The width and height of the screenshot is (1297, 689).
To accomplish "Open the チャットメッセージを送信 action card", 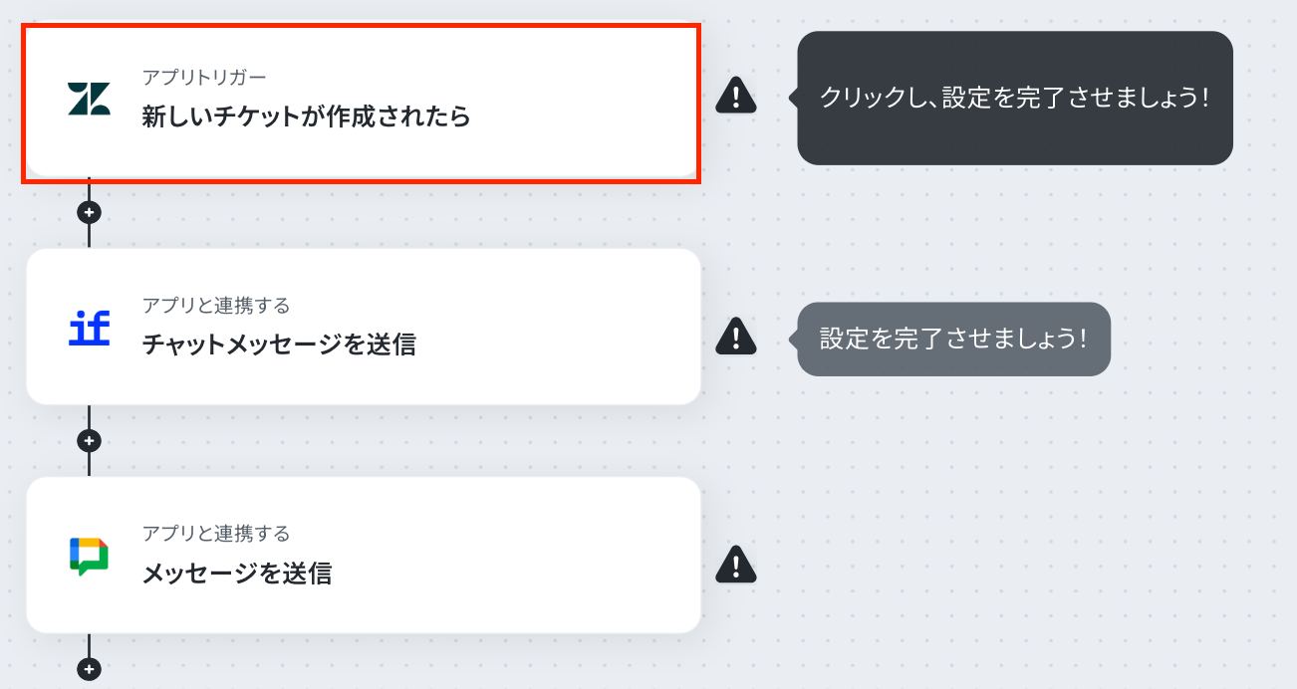I will (364, 327).
